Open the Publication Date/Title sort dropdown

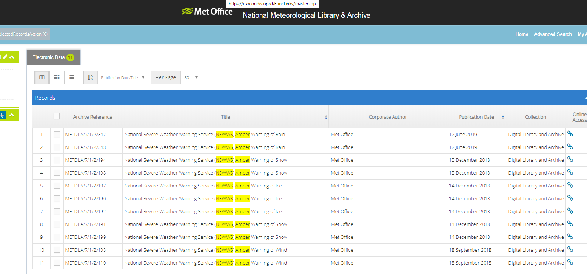[x=122, y=77]
